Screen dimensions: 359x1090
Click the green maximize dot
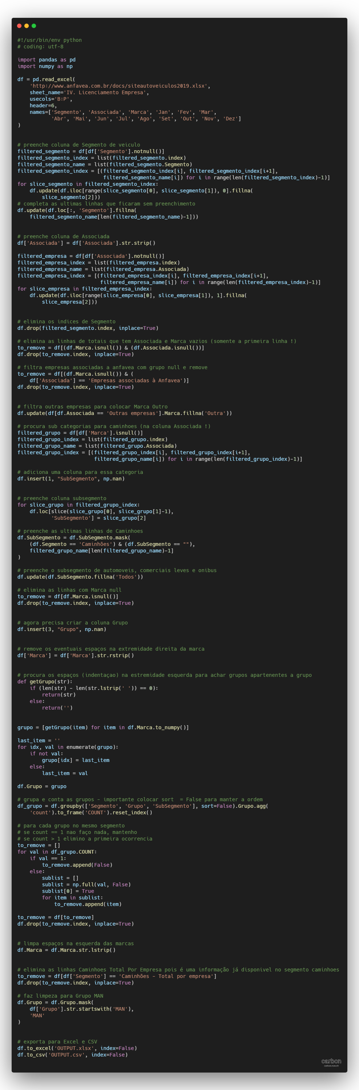coord(34,26)
